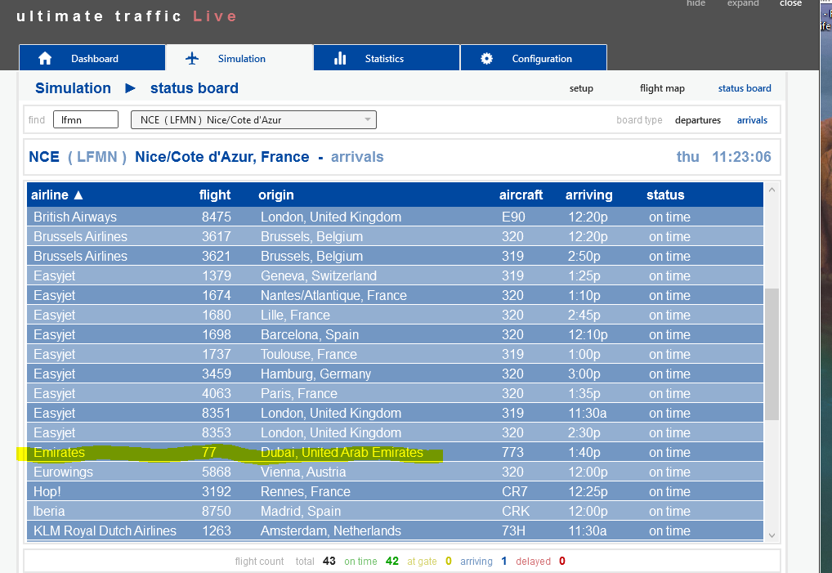Click aircraft type 773

pos(512,453)
